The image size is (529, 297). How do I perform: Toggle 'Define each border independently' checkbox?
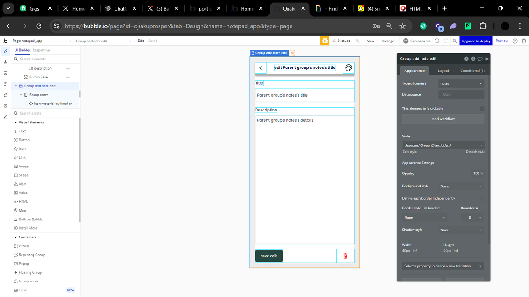[482, 198]
